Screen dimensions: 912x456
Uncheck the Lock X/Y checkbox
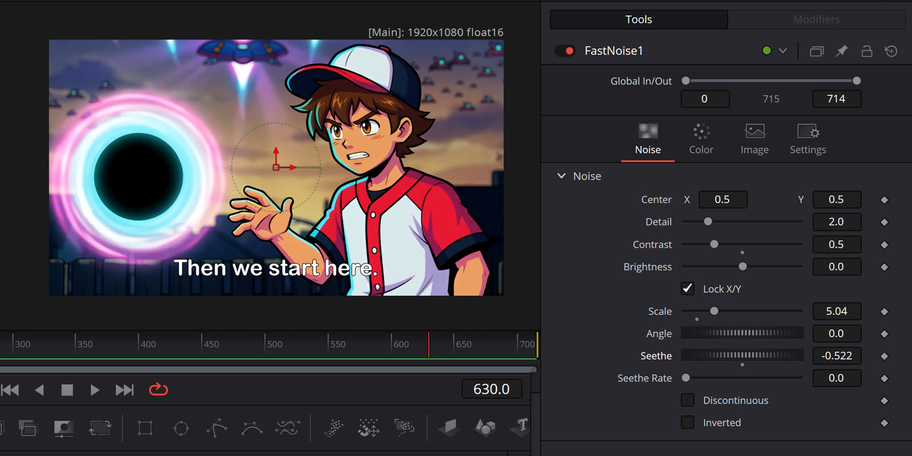click(687, 288)
